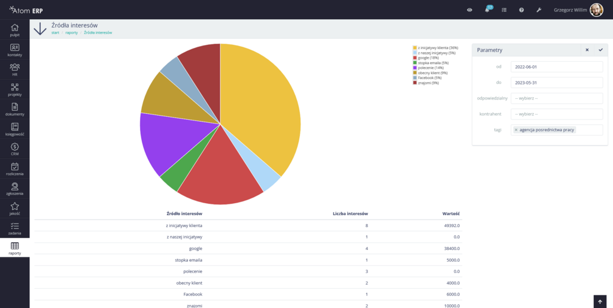Follow the start breadcrumb link

(55, 33)
